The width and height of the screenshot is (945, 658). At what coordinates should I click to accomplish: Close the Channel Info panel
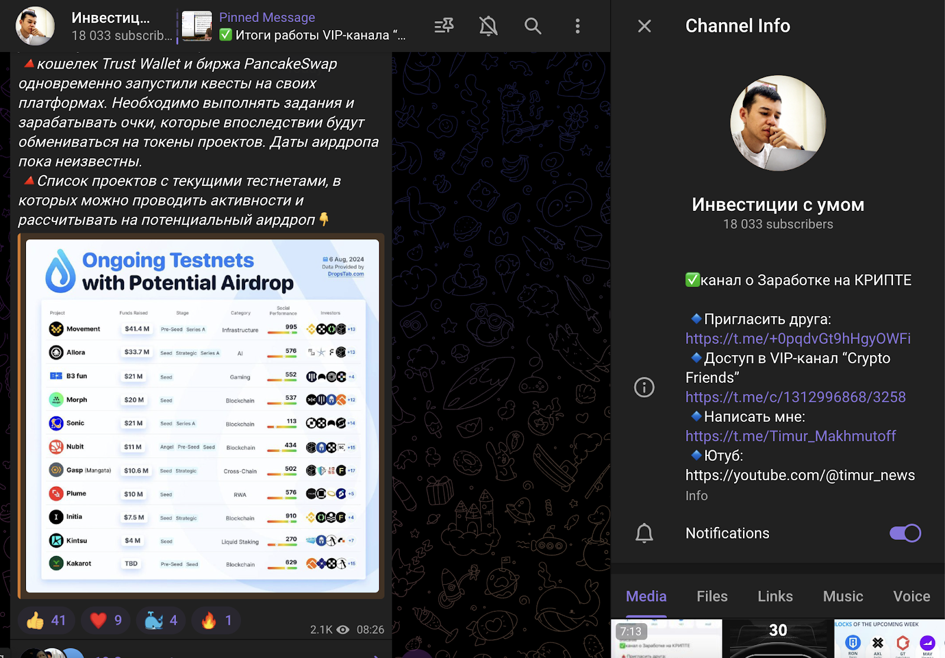point(644,26)
